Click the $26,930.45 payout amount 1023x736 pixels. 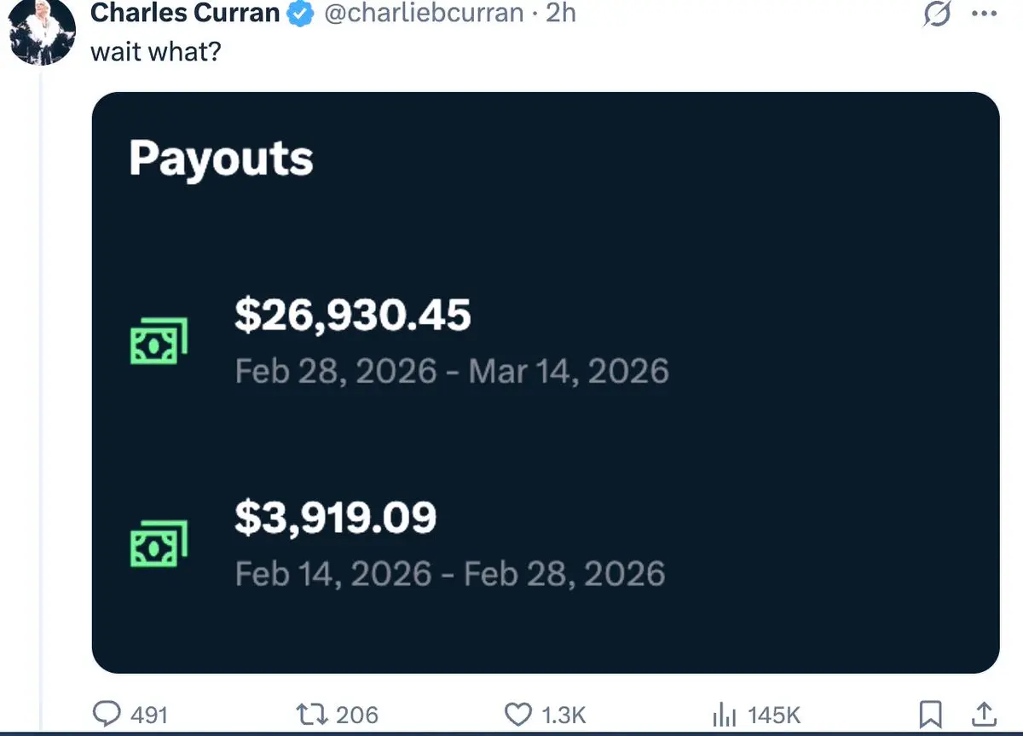tap(352, 316)
